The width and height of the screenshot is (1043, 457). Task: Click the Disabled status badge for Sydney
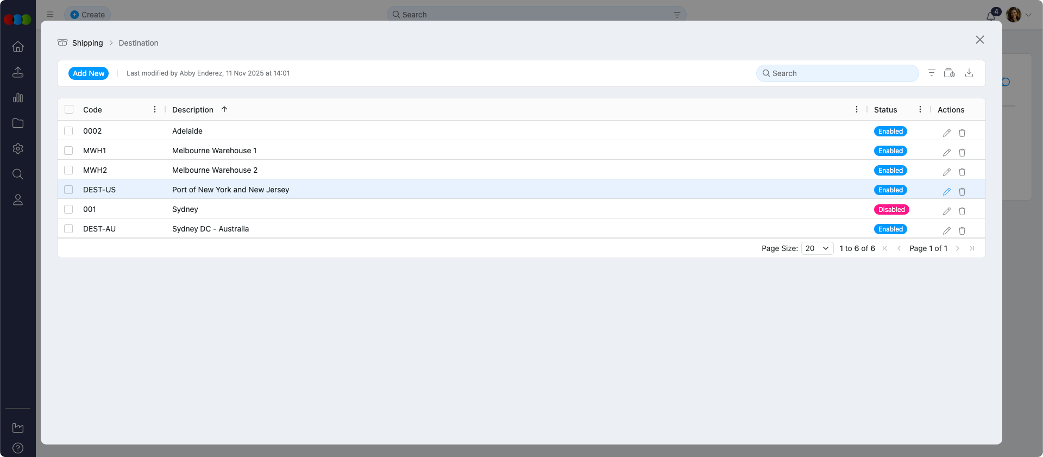coord(891,210)
